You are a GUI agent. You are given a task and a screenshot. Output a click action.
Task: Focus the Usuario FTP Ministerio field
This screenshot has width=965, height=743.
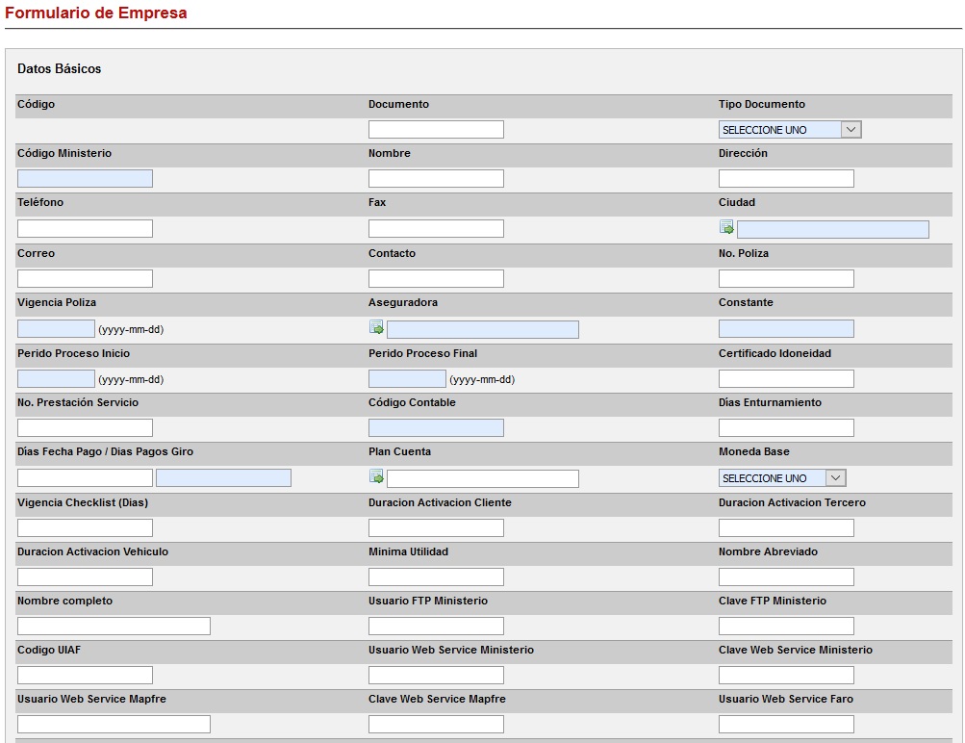(x=436, y=626)
